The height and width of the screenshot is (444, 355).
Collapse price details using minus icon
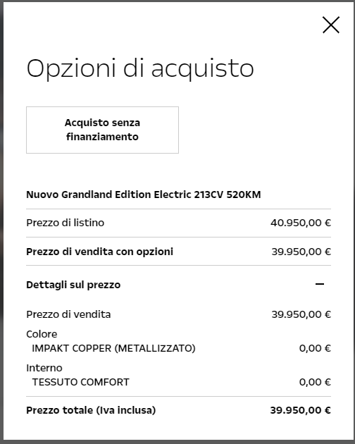(x=320, y=284)
